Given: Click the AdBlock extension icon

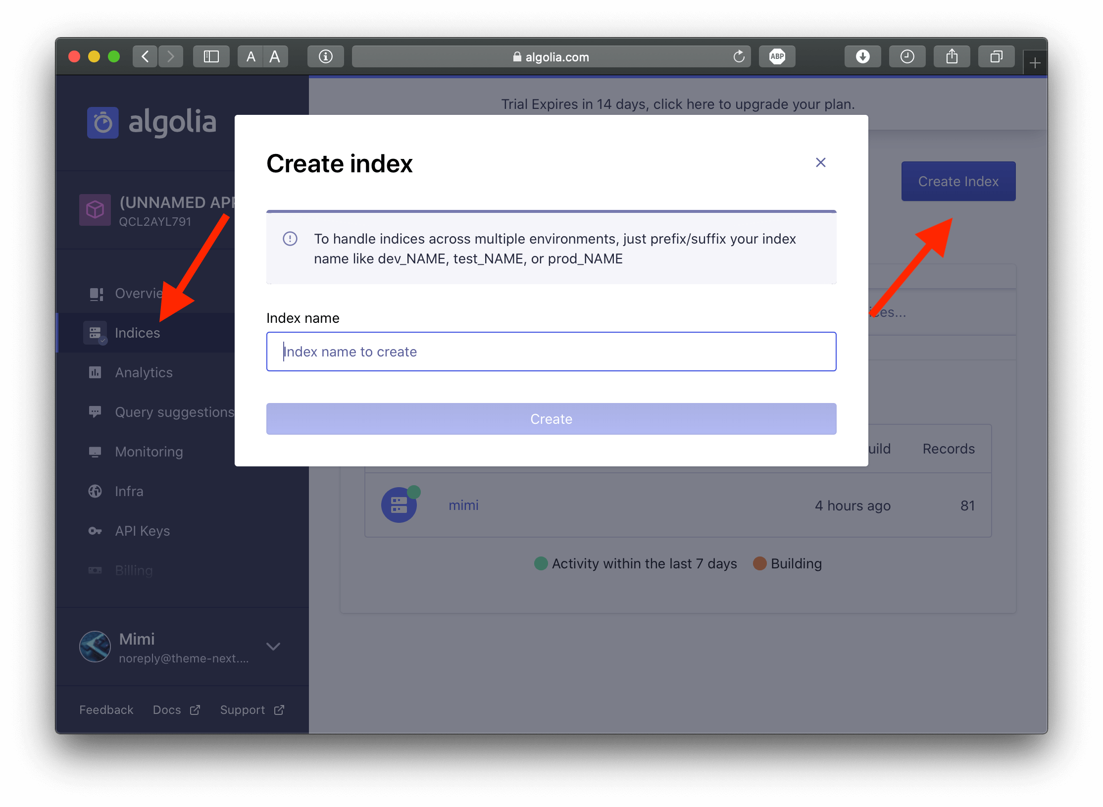Looking at the screenshot, I should click(x=777, y=56).
